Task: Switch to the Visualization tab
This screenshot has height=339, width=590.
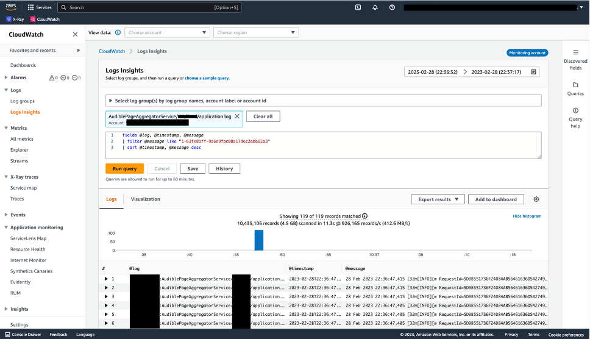Action: pos(145,199)
